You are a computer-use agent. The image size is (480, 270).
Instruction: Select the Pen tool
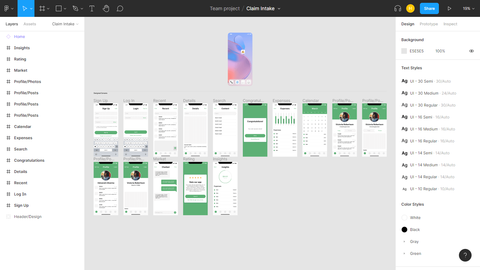point(75,8)
